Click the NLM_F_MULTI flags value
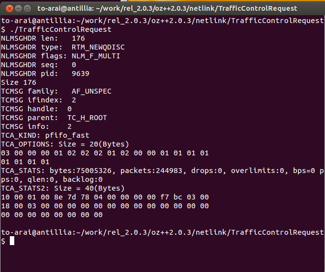This screenshot has height=272, width=325. click(96, 56)
